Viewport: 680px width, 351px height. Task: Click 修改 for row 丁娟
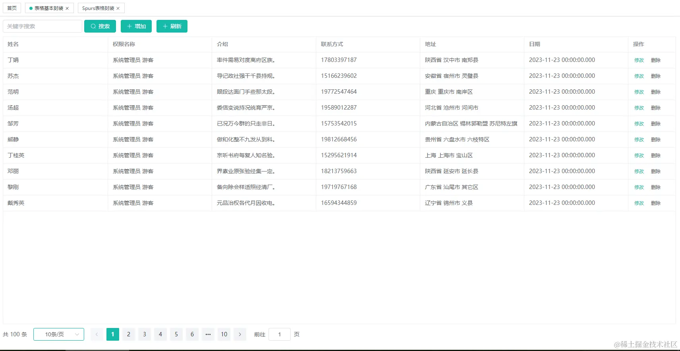click(x=639, y=60)
